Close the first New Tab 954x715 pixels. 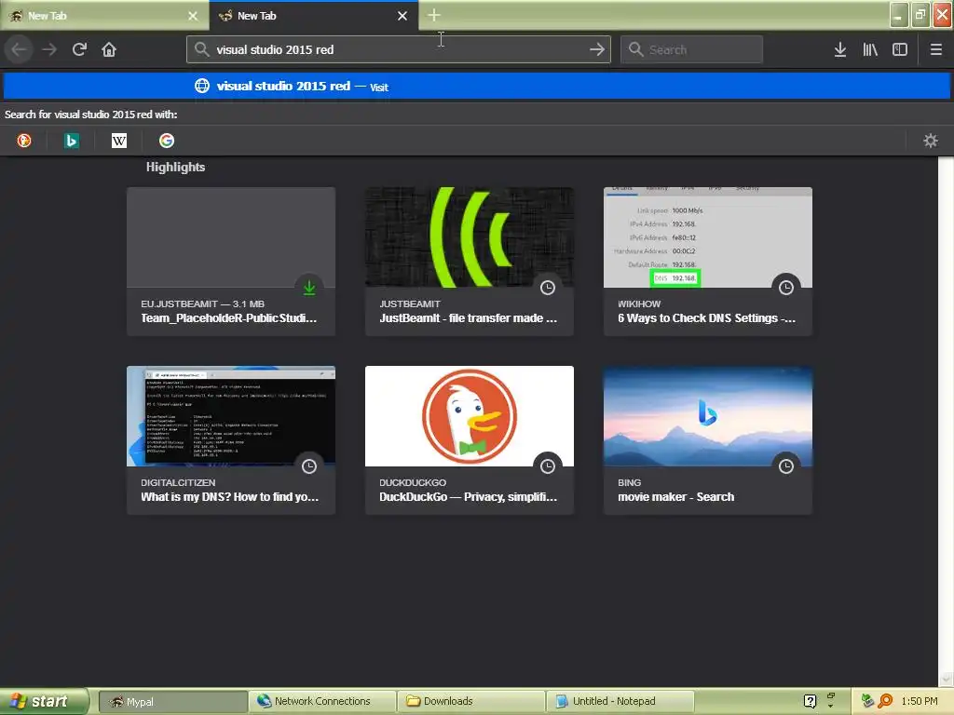tap(193, 16)
